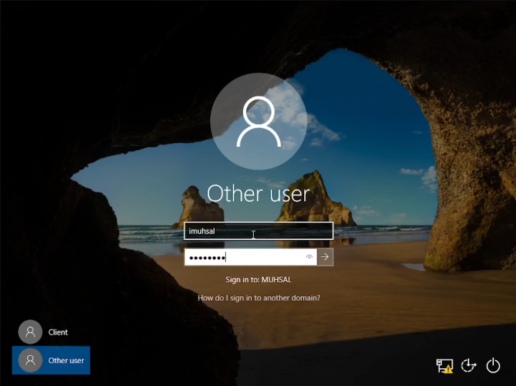The height and width of the screenshot is (386, 516).
Task: Click the power button icon
Action: (493, 366)
